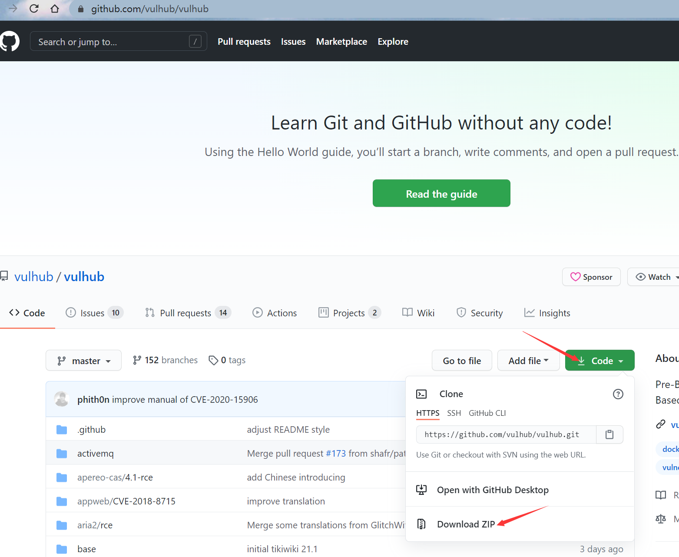
Task: Click the browser forward arrow
Action: (13, 8)
